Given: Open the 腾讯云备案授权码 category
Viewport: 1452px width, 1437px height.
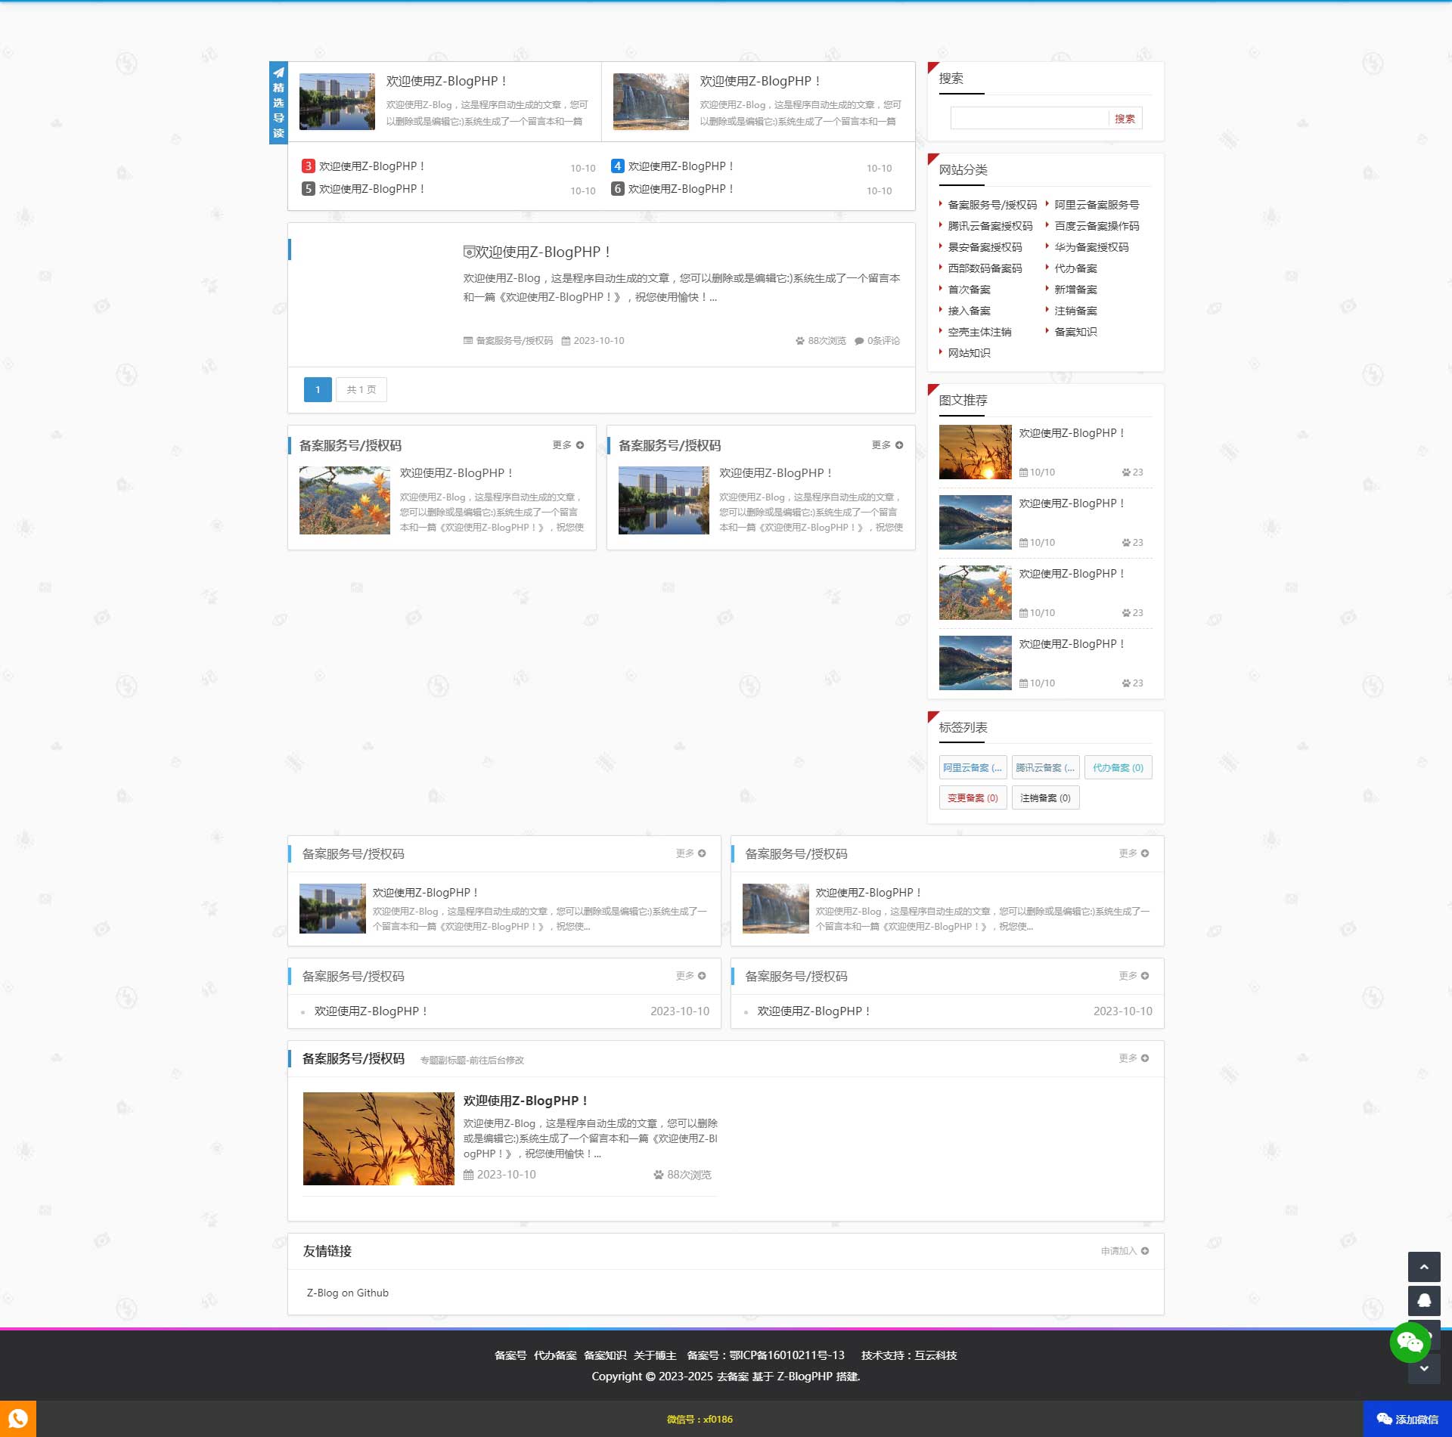Looking at the screenshot, I should [x=989, y=226].
